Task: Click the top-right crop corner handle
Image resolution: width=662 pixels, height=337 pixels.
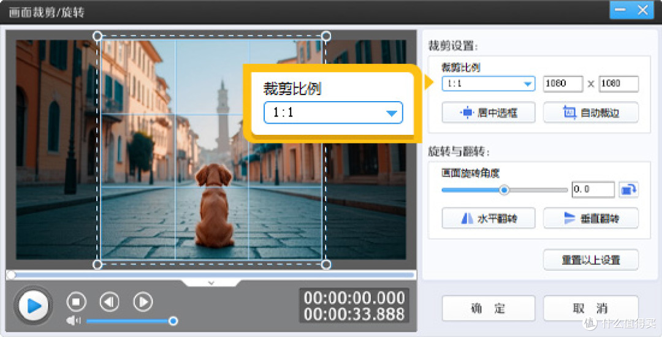Action: 326,36
